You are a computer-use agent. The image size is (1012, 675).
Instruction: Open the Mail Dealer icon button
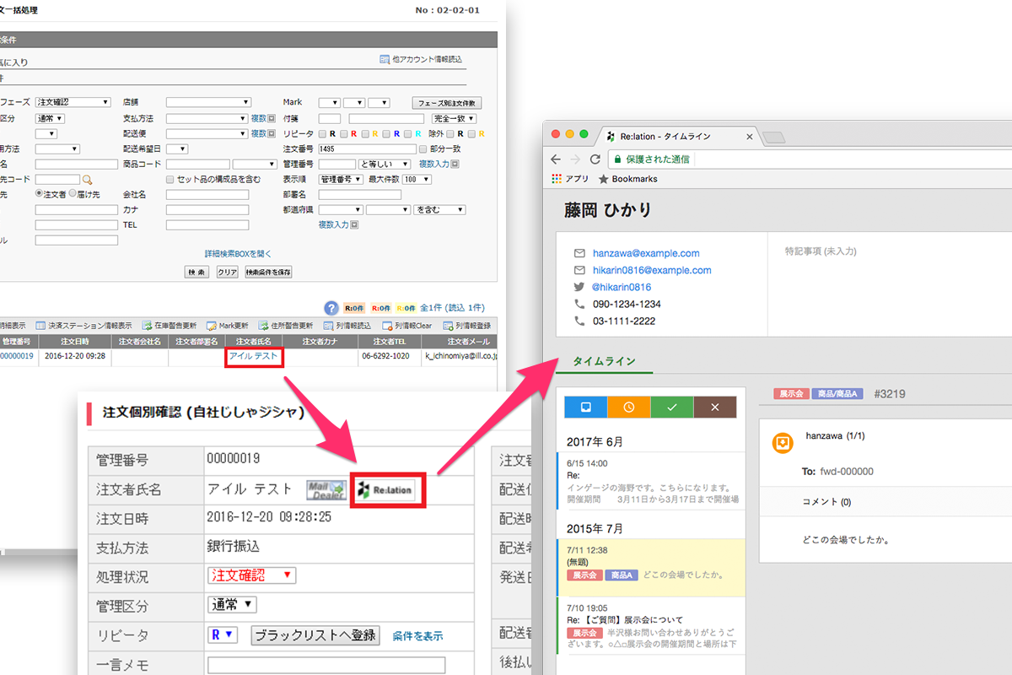(326, 489)
